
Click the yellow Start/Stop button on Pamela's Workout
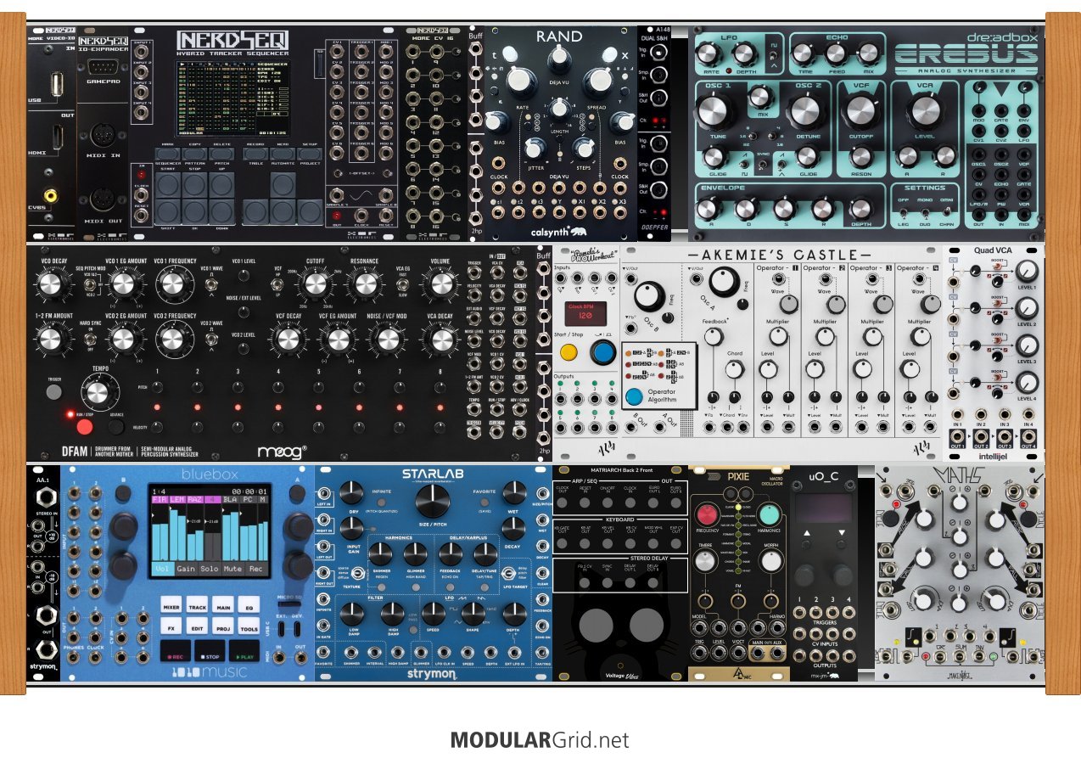click(569, 351)
